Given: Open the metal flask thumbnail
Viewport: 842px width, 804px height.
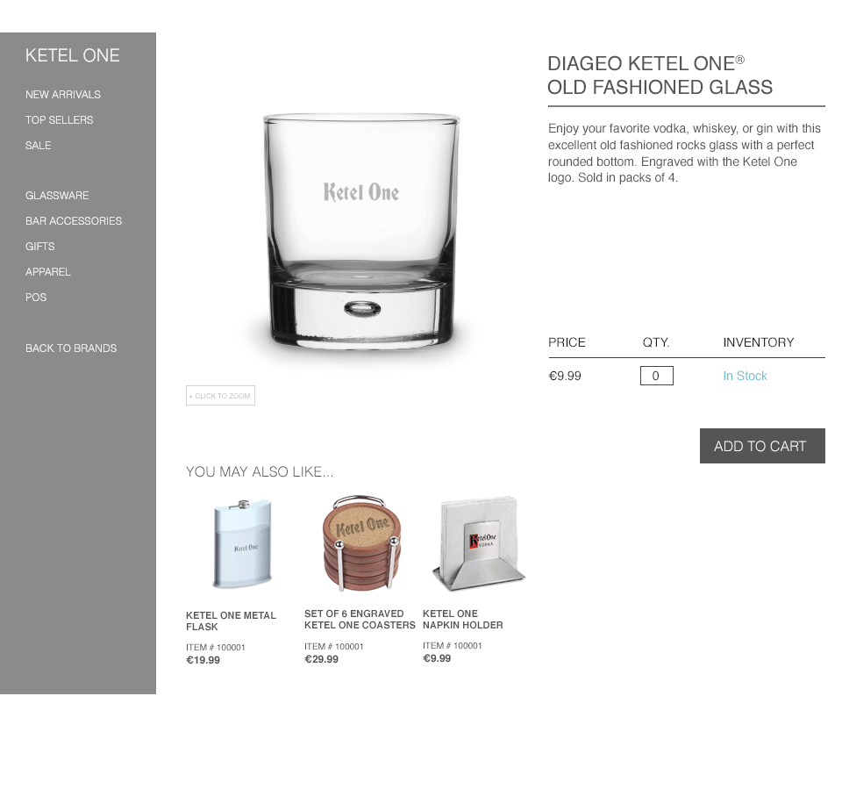Looking at the screenshot, I should [243, 544].
